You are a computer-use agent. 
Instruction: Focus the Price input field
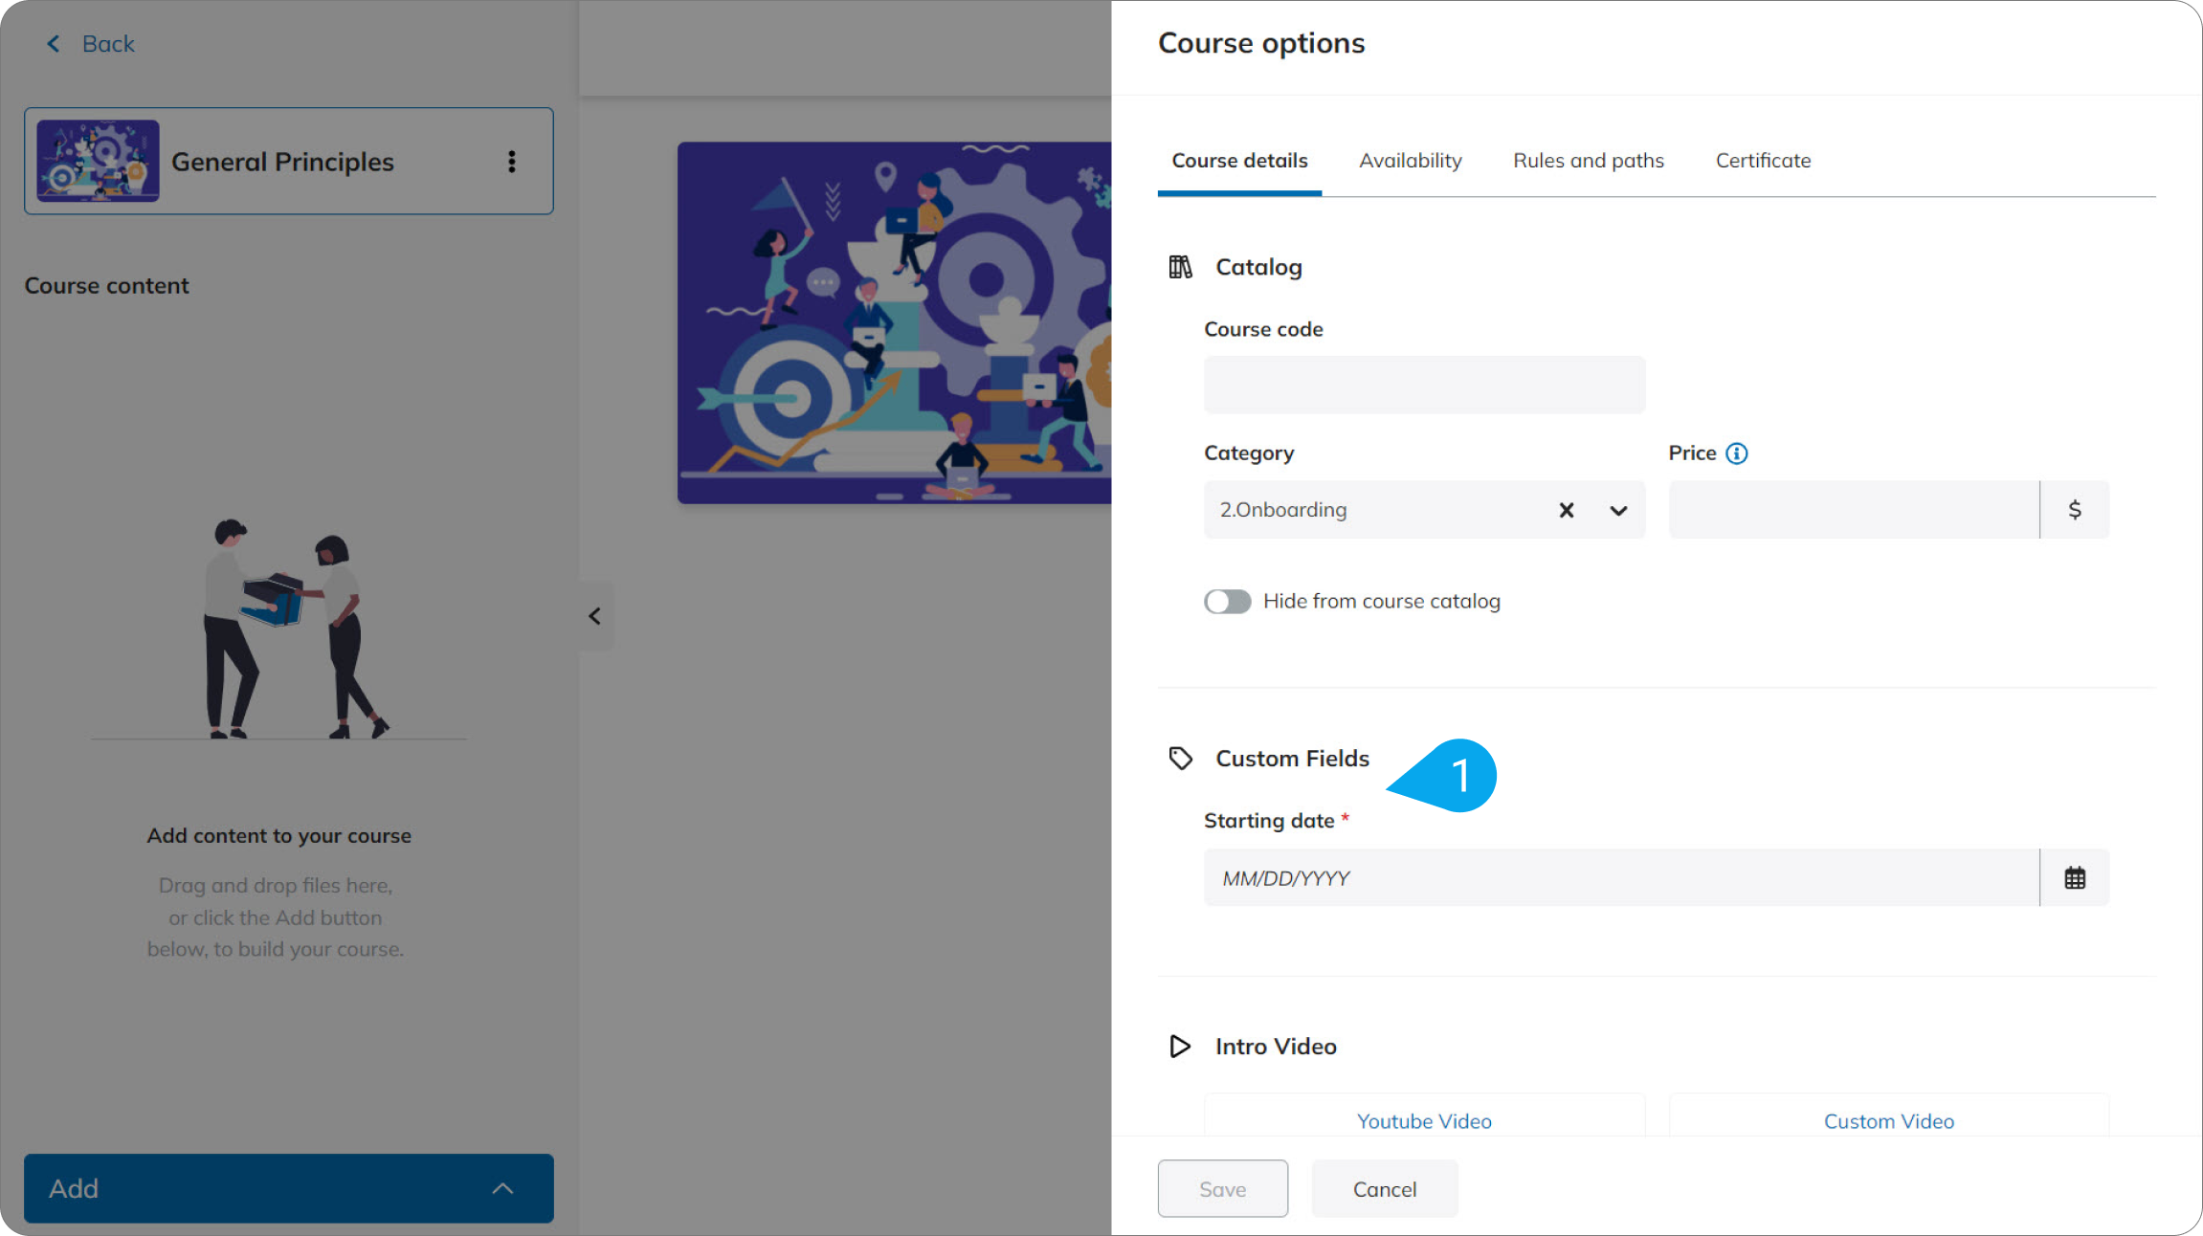[x=1854, y=510]
